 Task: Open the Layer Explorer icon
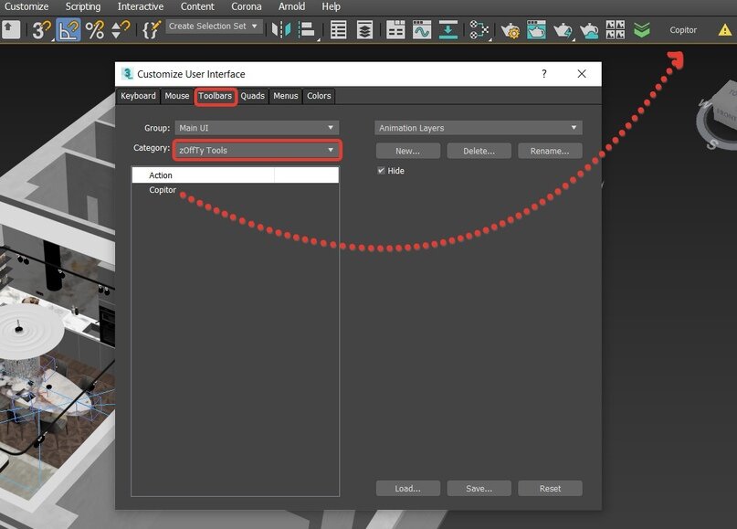click(364, 30)
